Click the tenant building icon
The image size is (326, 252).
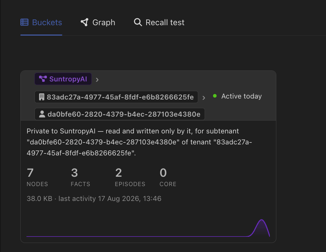(42, 97)
